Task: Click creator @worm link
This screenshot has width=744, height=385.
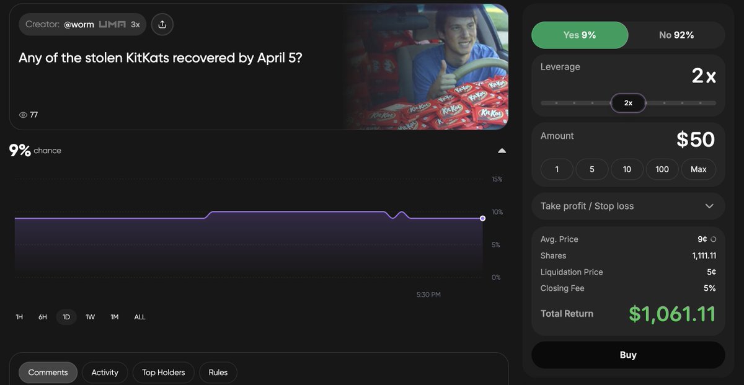Action: pos(79,25)
